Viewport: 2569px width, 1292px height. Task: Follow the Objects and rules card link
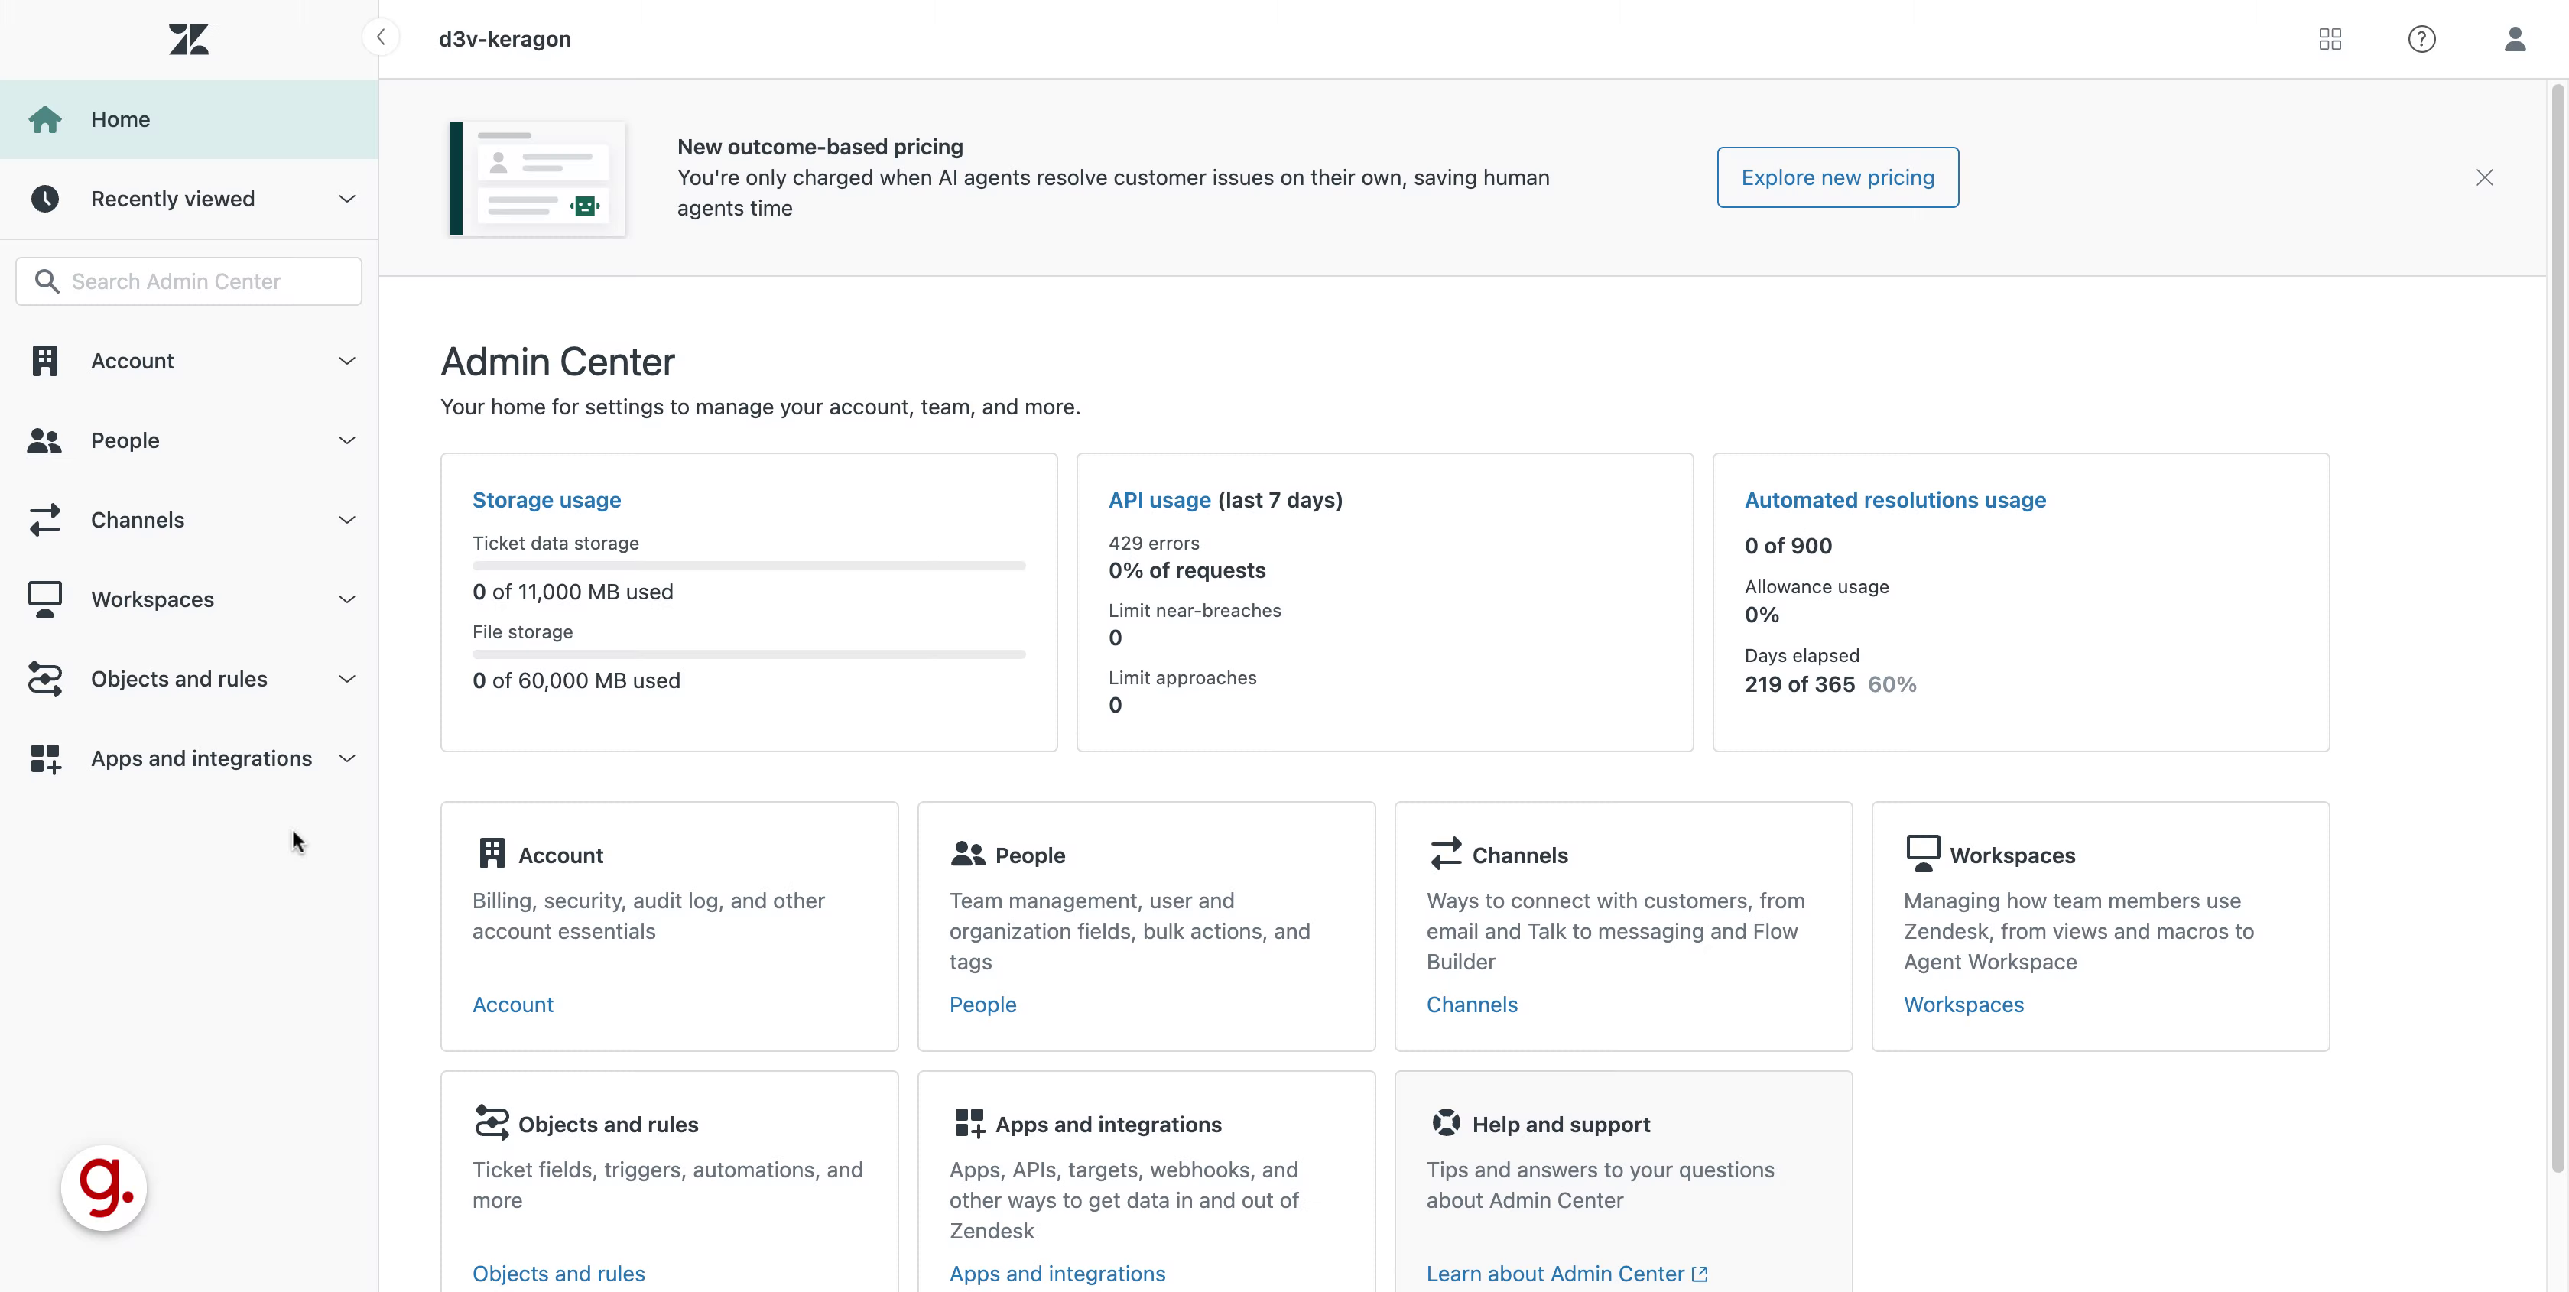[558, 1273]
